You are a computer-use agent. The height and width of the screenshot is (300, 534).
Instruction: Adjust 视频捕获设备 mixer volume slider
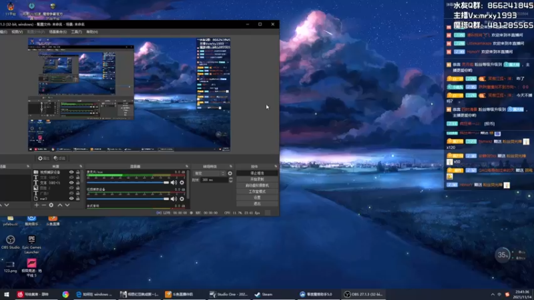[127, 199]
